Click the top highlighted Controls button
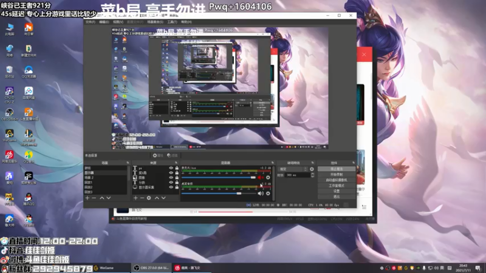Image resolution: width=486 pixels, height=273 pixels. coord(337,169)
